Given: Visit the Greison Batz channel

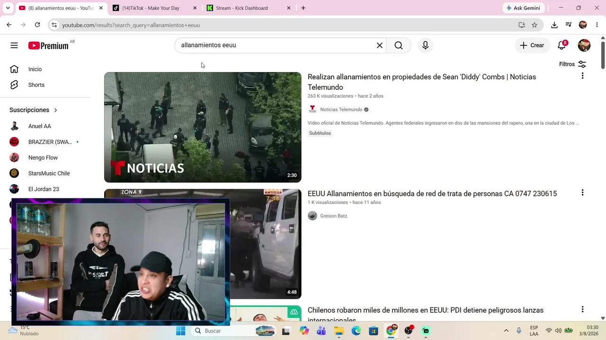Looking at the screenshot, I should (333, 216).
